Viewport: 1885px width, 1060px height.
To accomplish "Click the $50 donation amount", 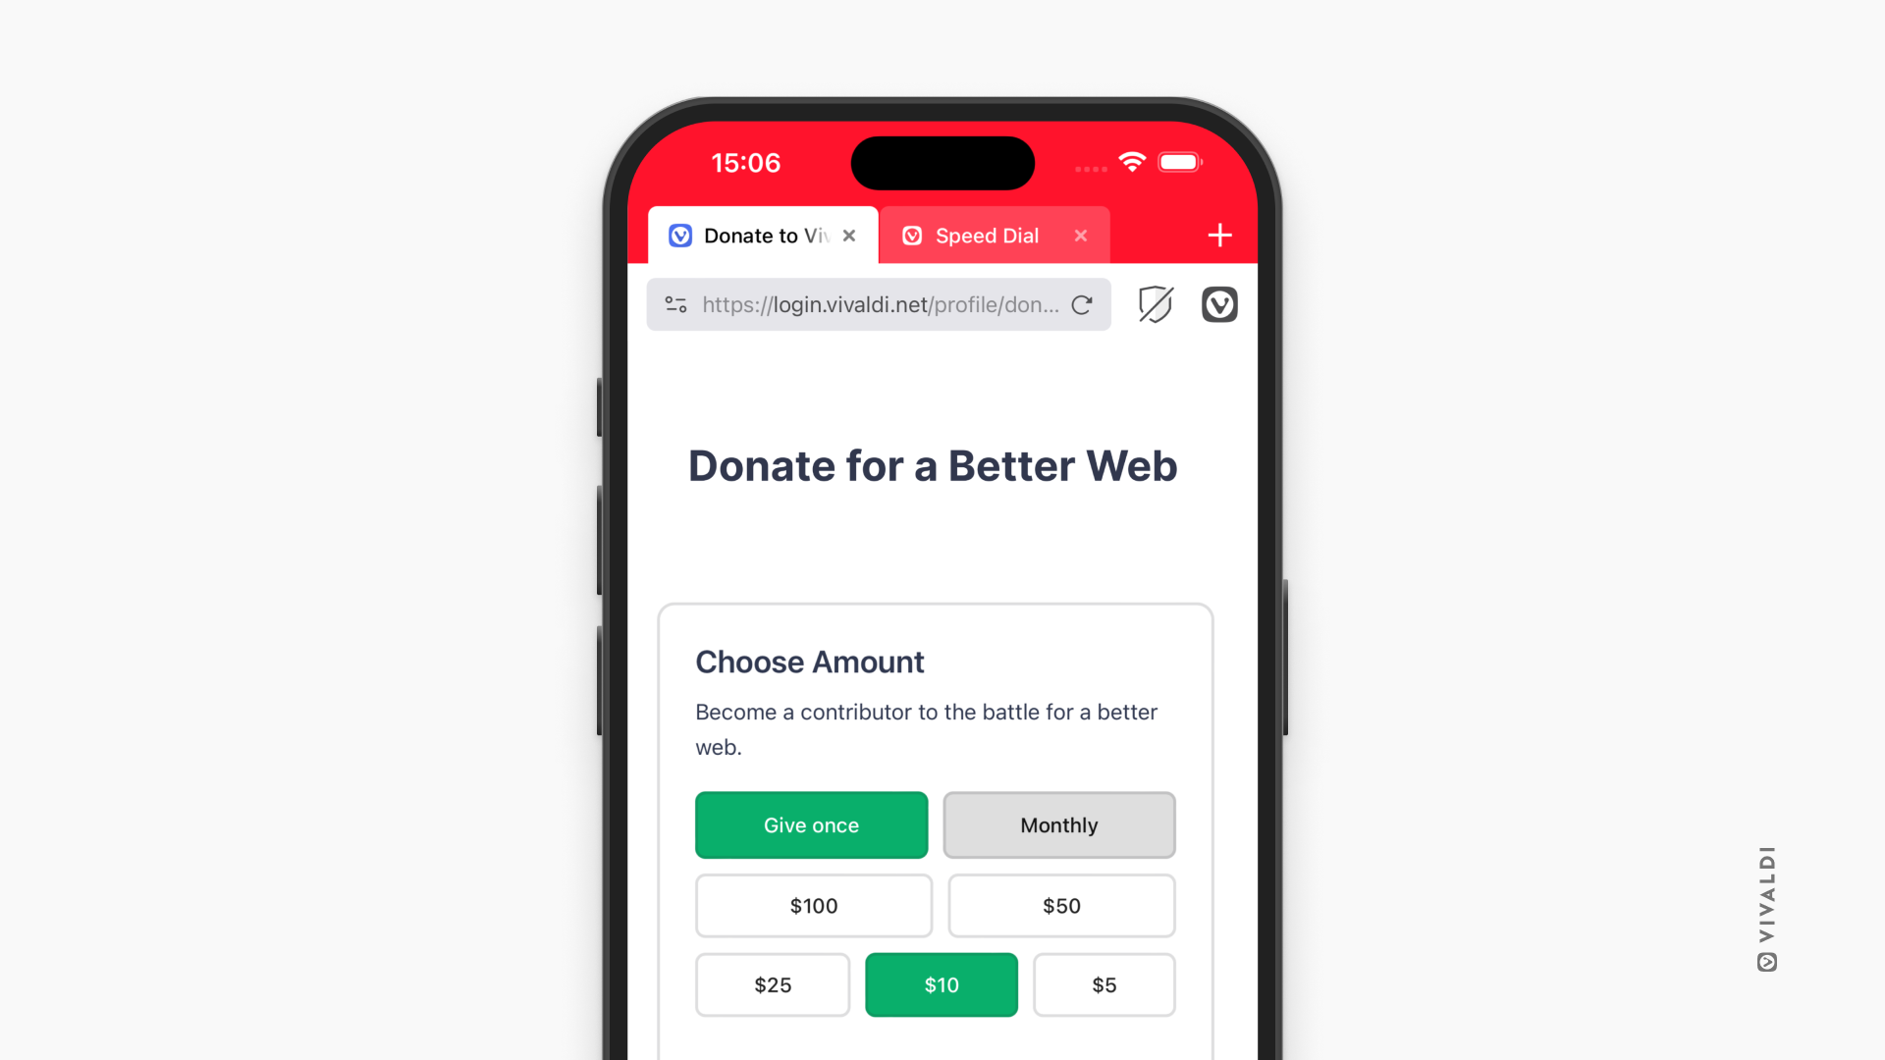I will point(1059,905).
